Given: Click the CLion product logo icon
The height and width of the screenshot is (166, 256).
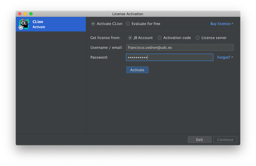Looking at the screenshot, I should pyautogui.click(x=24, y=24).
